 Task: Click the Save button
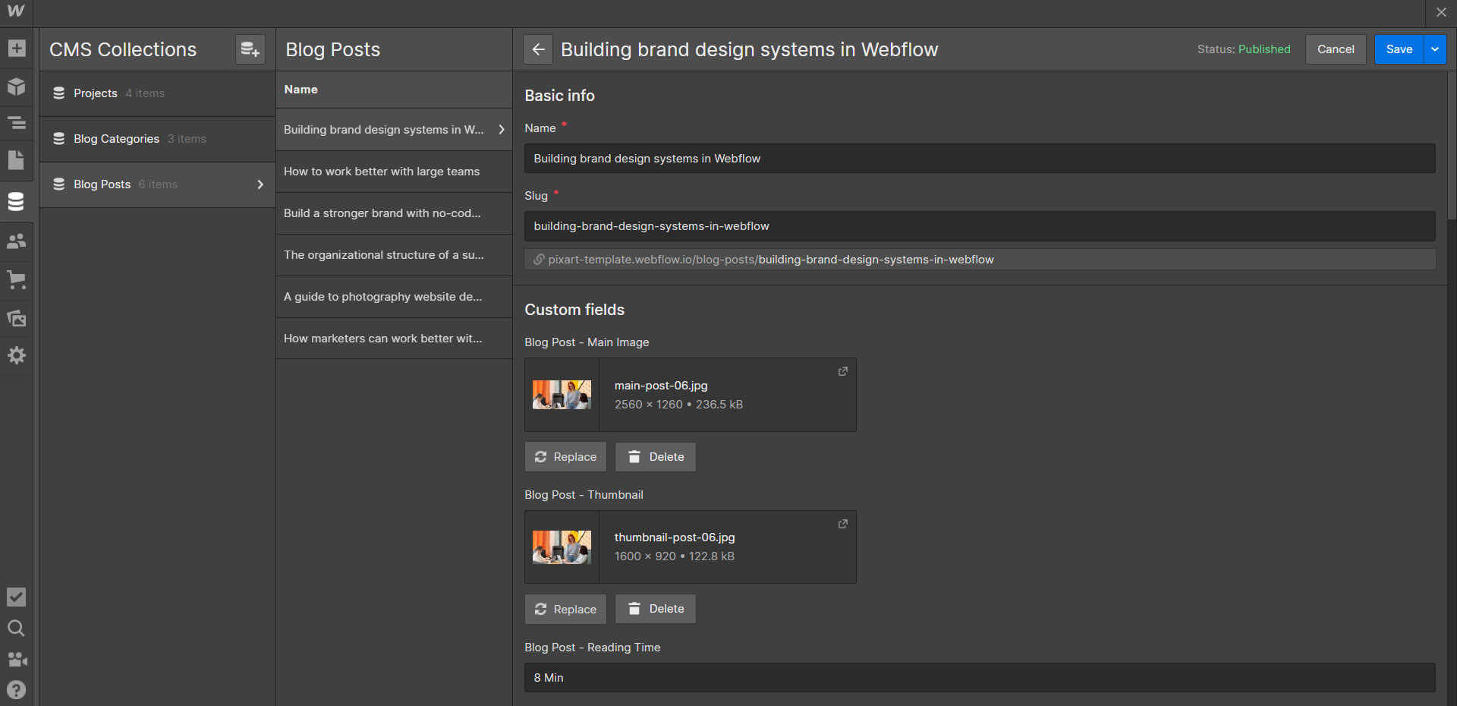click(1399, 49)
